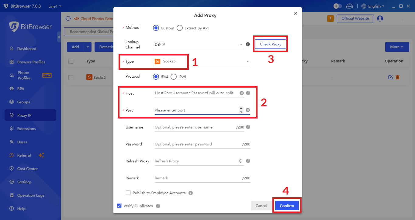Image resolution: width=415 pixels, height=220 pixels.
Task: Uncheck the Verify Duplicates checkbox
Action: point(119,206)
